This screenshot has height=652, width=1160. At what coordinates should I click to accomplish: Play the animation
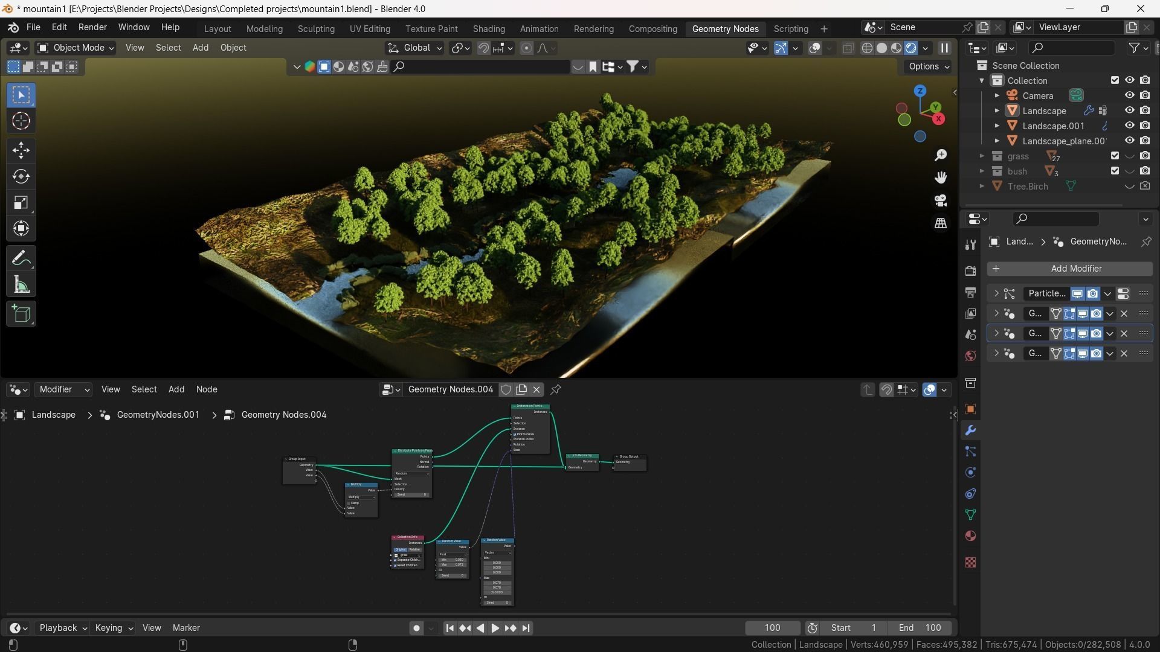[x=495, y=628]
